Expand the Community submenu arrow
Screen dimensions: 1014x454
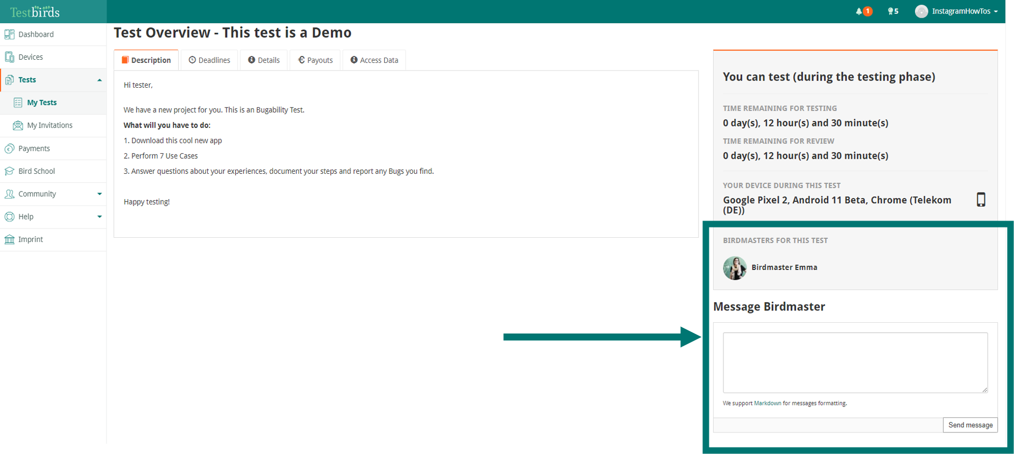(x=100, y=194)
